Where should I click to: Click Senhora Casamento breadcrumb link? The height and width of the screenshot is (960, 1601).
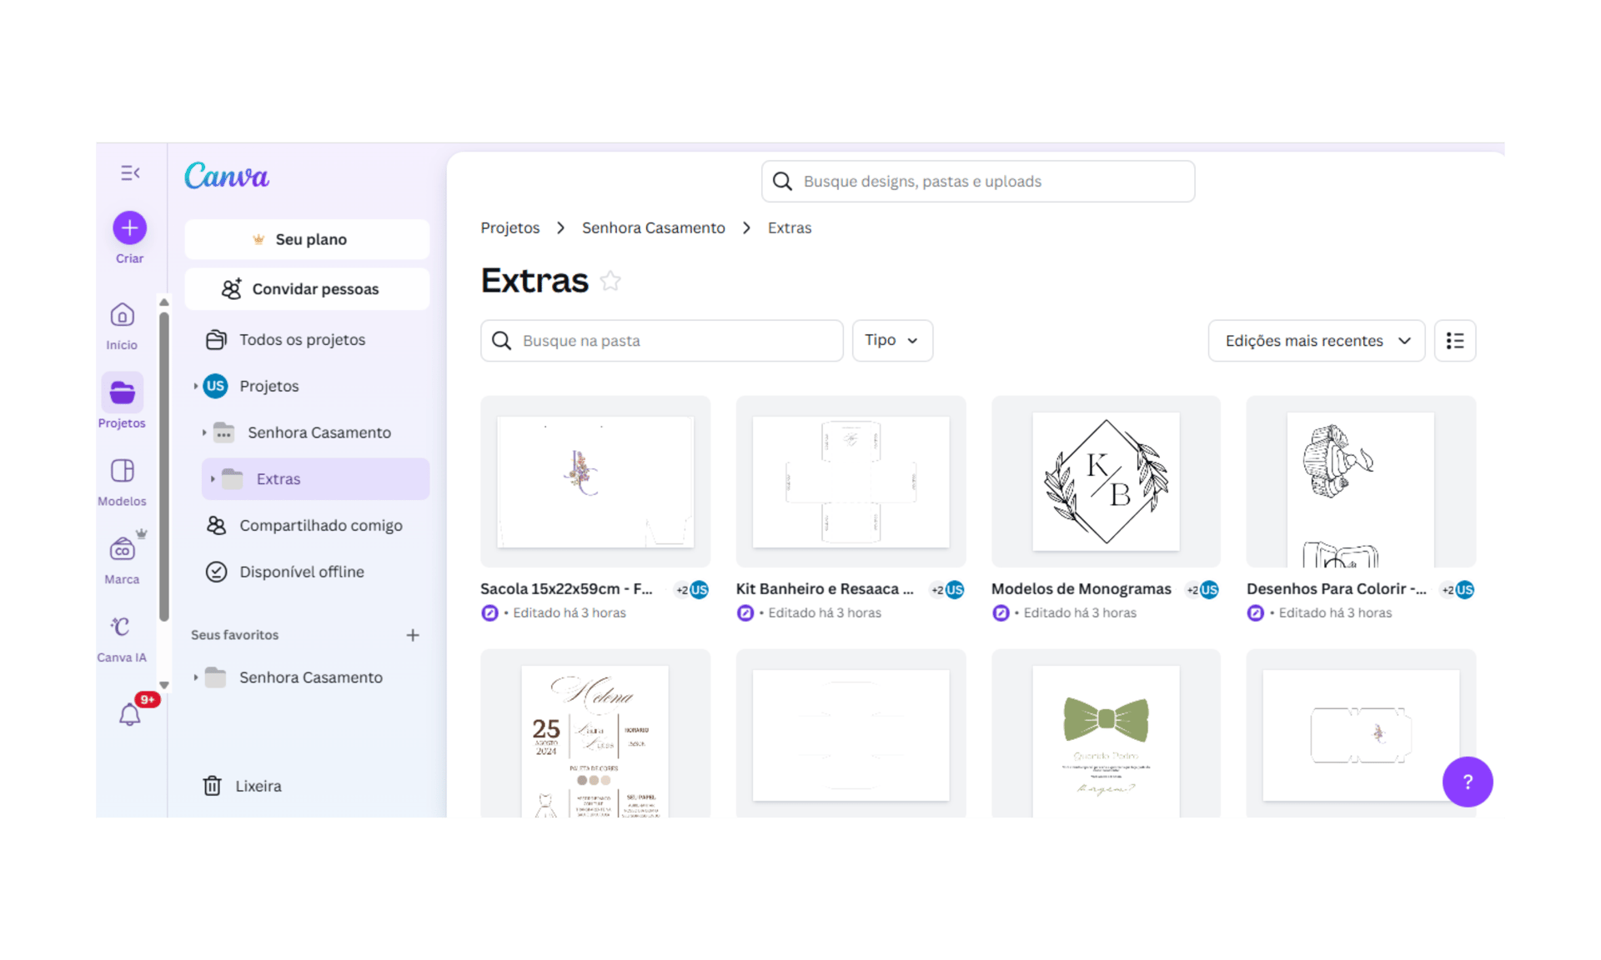click(x=653, y=228)
